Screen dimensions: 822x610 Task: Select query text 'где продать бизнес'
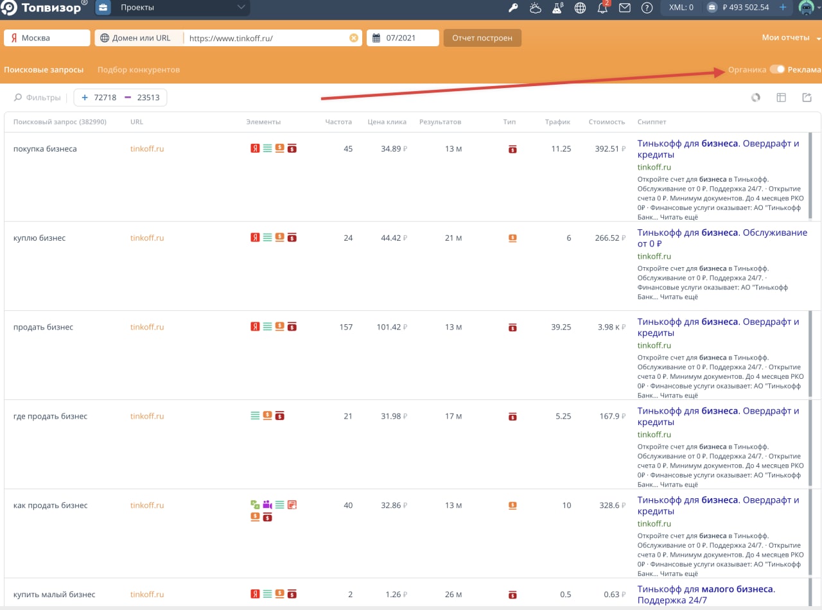pos(50,416)
